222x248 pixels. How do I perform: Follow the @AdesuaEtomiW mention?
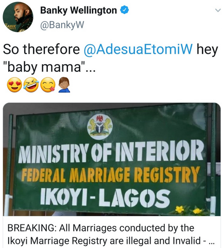pos(138,49)
